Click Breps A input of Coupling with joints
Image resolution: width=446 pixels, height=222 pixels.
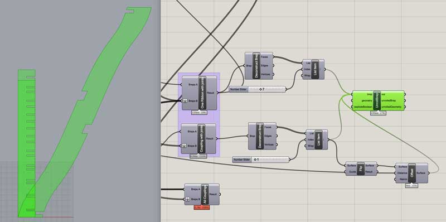(x=192, y=132)
